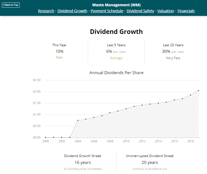The height and width of the screenshot is (174, 207).
Task: Click the $0.00 y-axis label
Action: click(x=37, y=137)
